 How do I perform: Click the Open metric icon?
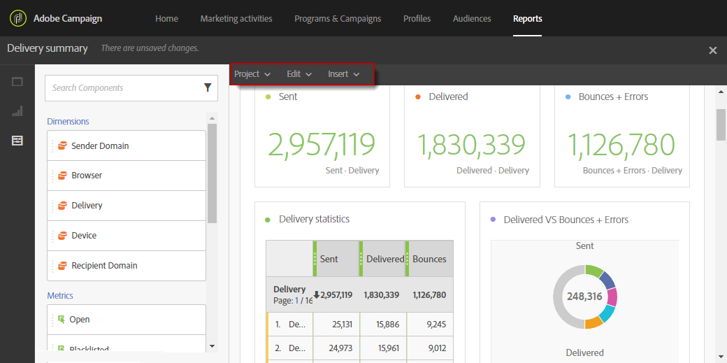click(x=62, y=320)
